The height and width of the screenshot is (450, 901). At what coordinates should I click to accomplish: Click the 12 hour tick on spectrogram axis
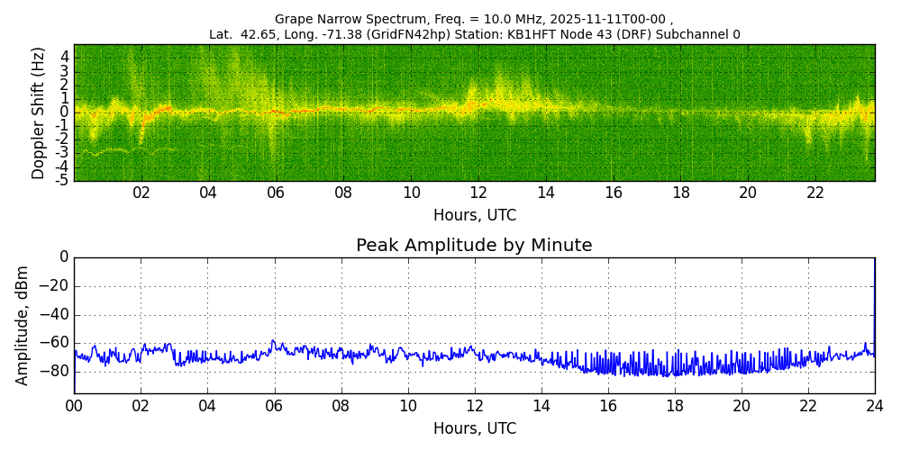click(x=478, y=193)
